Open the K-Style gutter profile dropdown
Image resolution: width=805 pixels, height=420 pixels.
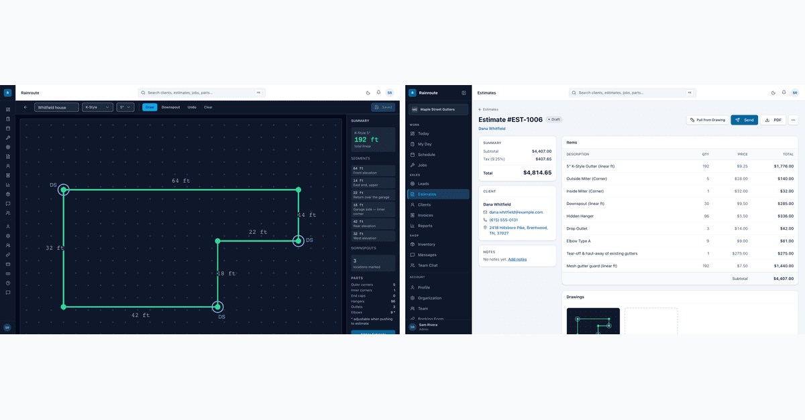(98, 107)
